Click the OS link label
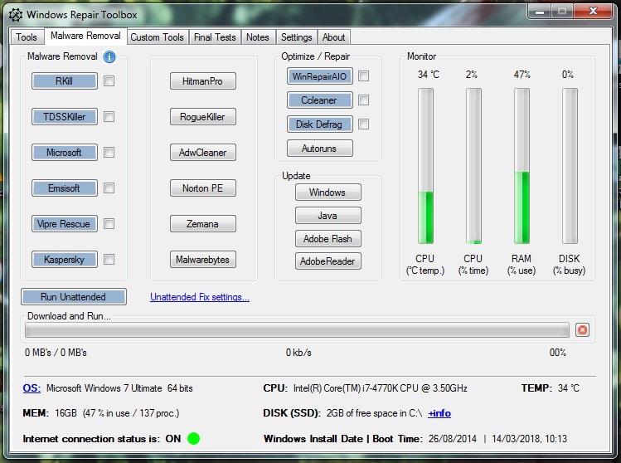Image resolution: width=621 pixels, height=463 pixels. tap(32, 387)
